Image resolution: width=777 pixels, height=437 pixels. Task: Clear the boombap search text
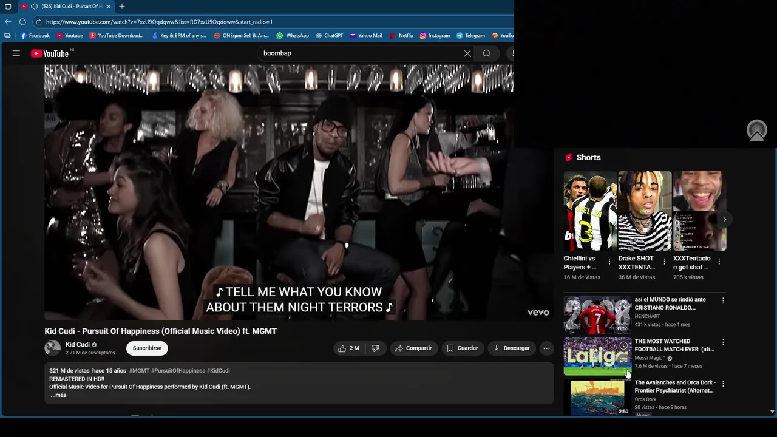click(x=467, y=53)
